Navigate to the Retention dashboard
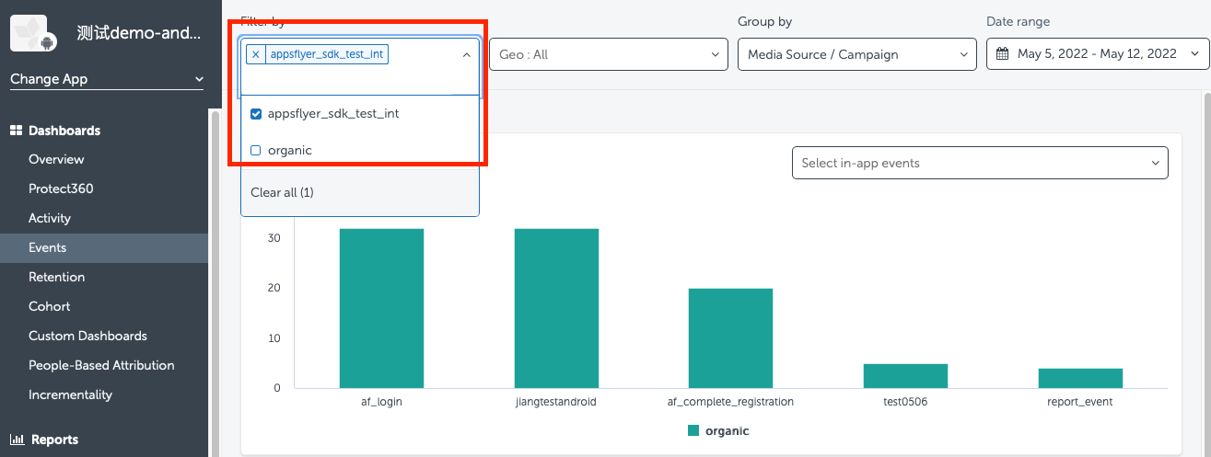 (56, 277)
